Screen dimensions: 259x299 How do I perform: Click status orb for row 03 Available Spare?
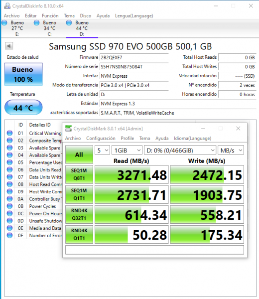(x=10, y=148)
